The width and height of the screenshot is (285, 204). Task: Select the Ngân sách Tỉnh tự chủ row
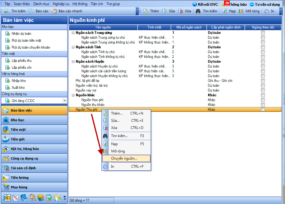175,52
